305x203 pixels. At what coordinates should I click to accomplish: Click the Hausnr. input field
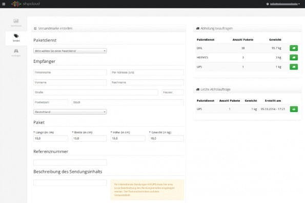coord(173,93)
